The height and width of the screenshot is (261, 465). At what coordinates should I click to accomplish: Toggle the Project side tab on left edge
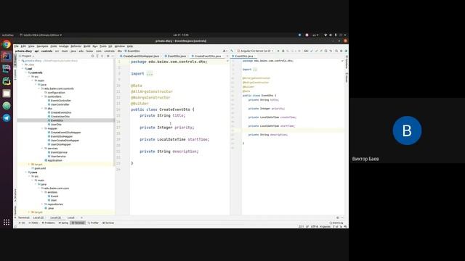(x=15, y=60)
